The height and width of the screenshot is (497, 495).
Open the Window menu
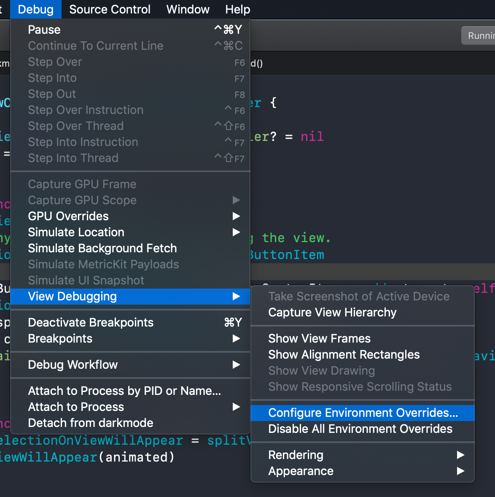188,9
